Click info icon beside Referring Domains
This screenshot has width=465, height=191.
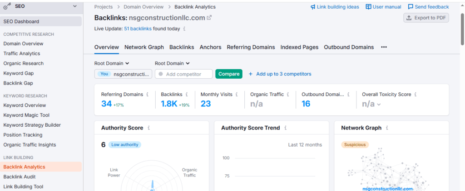tap(147, 95)
